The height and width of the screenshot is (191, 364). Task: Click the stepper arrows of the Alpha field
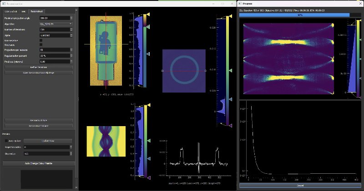click(71, 35)
